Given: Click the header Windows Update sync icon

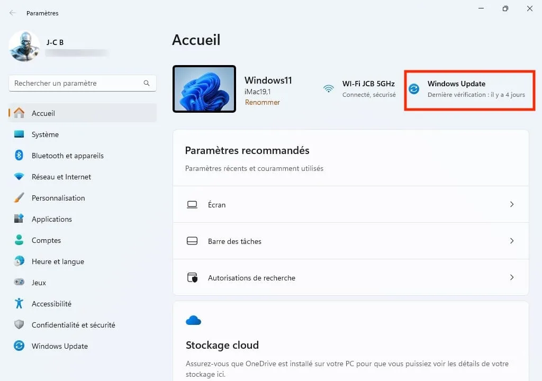Looking at the screenshot, I should point(414,89).
